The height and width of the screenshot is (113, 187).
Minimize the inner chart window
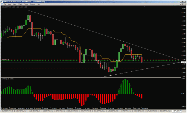click(x=181, y=4)
